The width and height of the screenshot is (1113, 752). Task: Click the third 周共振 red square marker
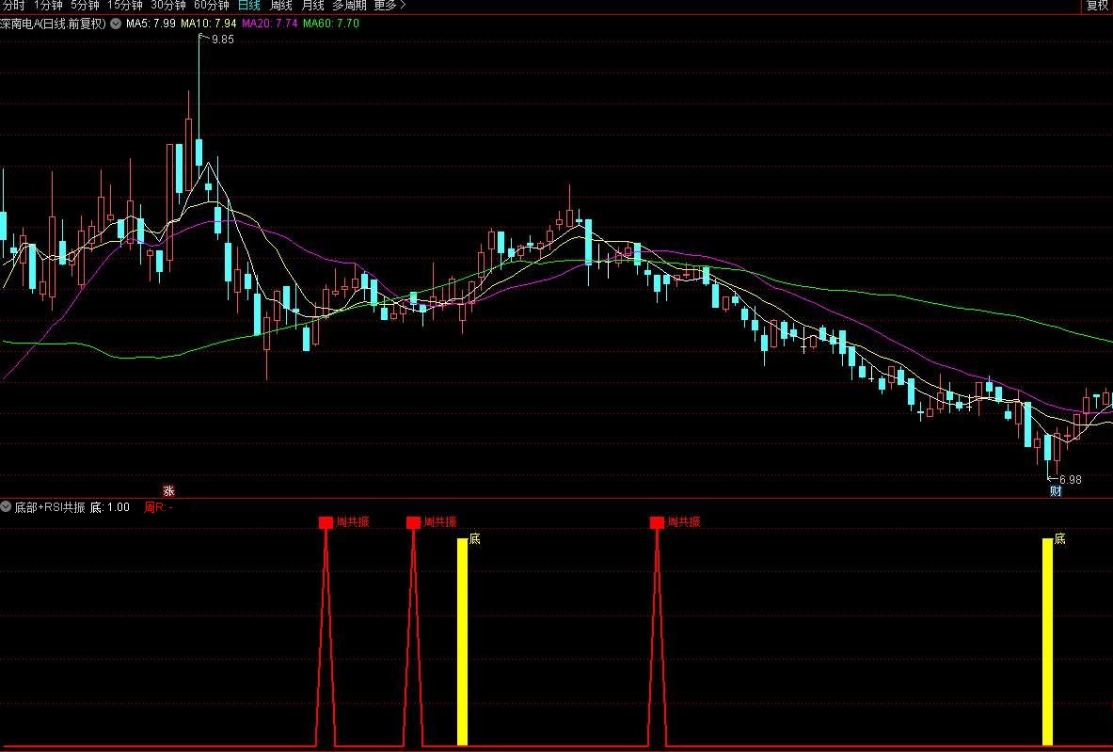657,522
